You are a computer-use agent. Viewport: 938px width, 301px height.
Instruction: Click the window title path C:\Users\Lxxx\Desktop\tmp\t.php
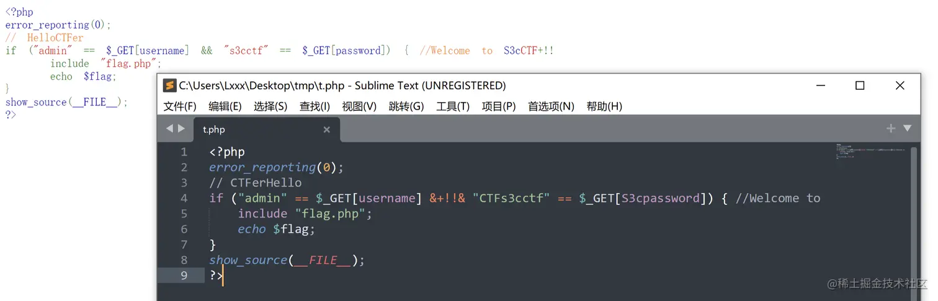pos(261,85)
